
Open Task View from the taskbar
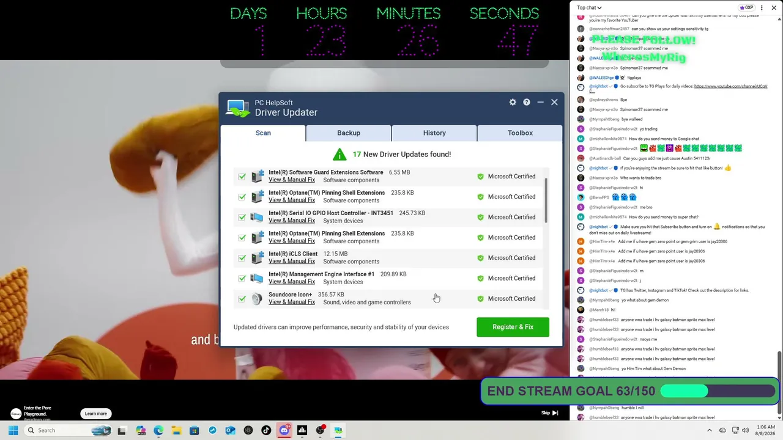[122, 430]
